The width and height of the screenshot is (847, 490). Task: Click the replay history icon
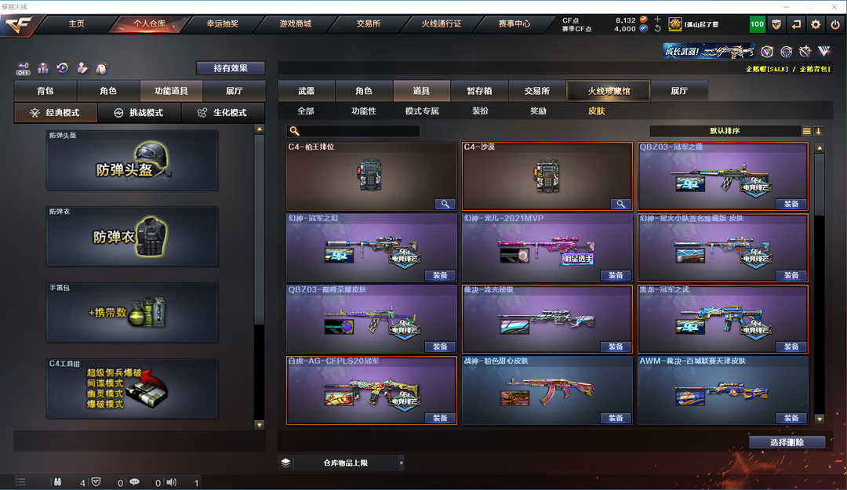(63, 68)
